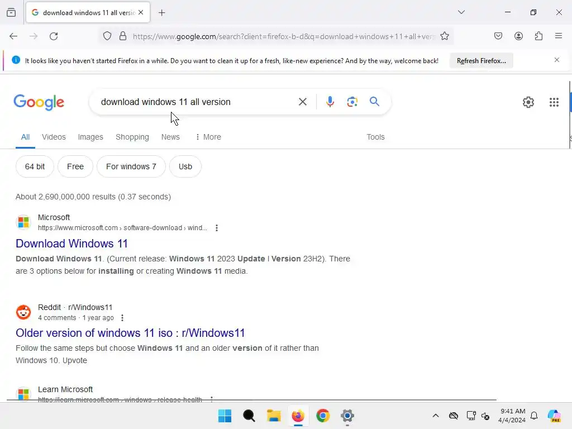The width and height of the screenshot is (572, 429).
Task: Search by image with Lens icon
Action: pos(352,102)
